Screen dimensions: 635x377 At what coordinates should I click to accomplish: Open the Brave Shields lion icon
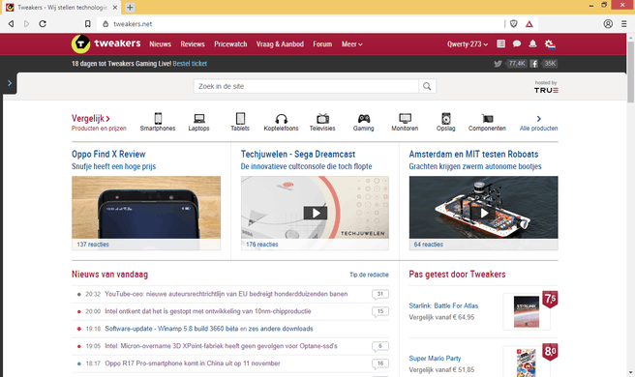(x=513, y=24)
